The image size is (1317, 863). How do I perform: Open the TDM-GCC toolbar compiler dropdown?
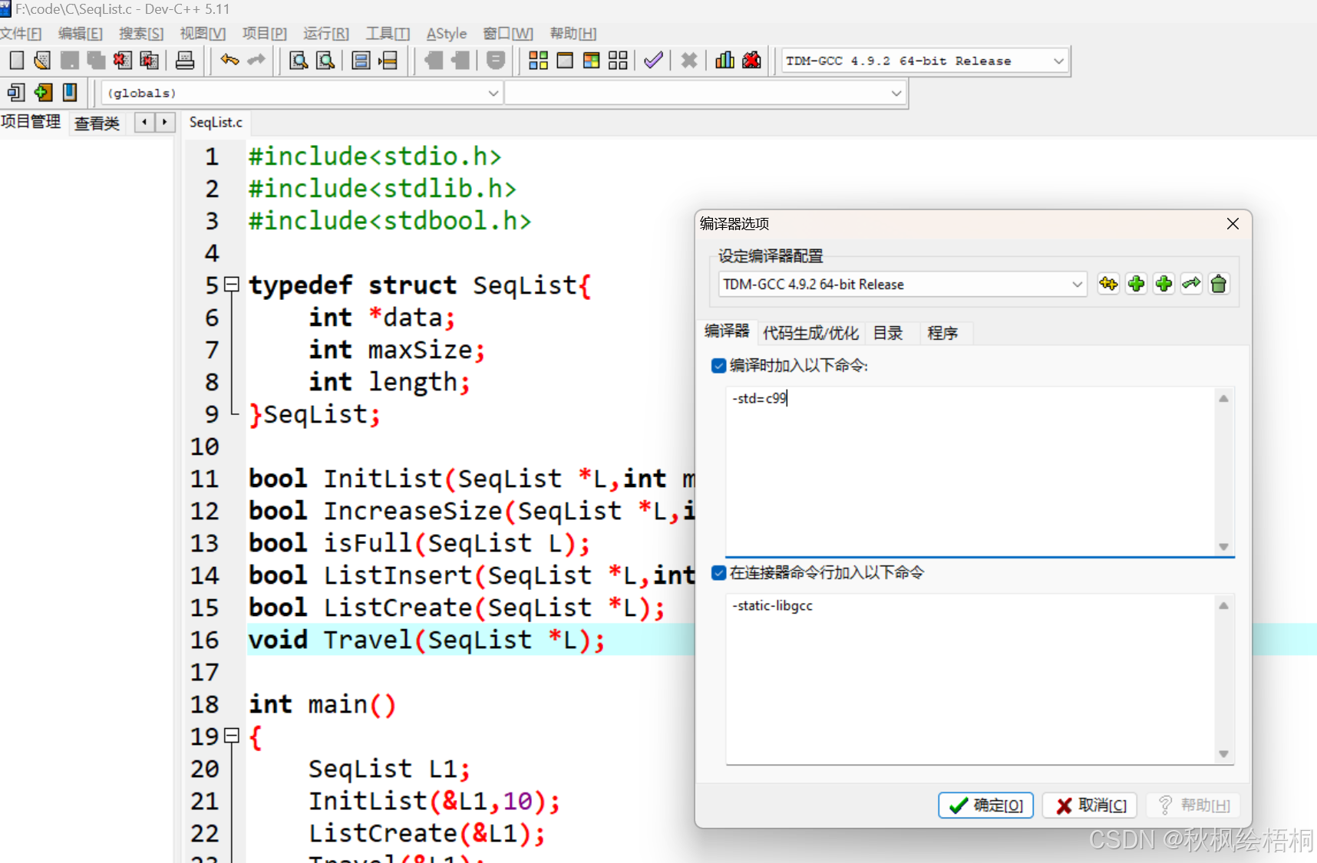click(1058, 61)
